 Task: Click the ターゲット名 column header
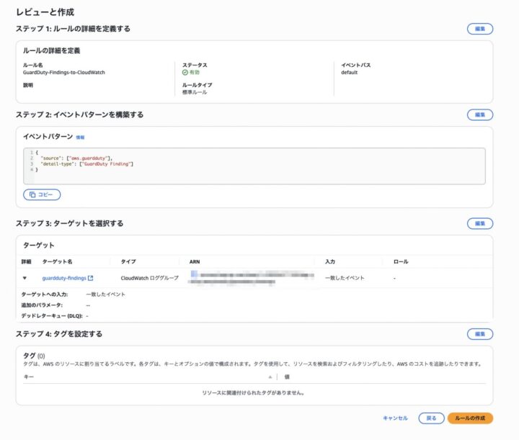coord(58,261)
